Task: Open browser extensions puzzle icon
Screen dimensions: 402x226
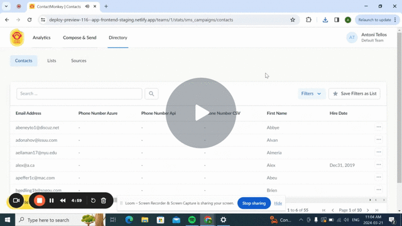Action: pyautogui.click(x=308, y=19)
